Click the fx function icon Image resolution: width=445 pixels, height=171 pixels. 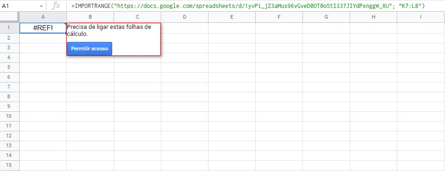point(56,6)
